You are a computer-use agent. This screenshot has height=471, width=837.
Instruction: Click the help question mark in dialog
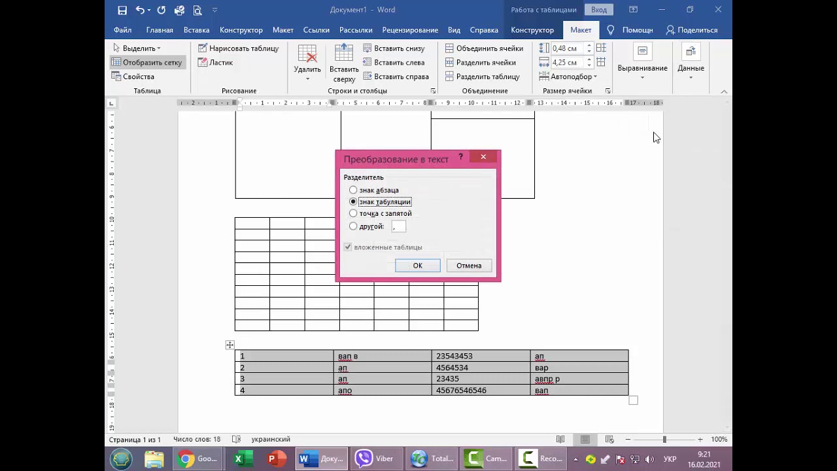tap(461, 157)
